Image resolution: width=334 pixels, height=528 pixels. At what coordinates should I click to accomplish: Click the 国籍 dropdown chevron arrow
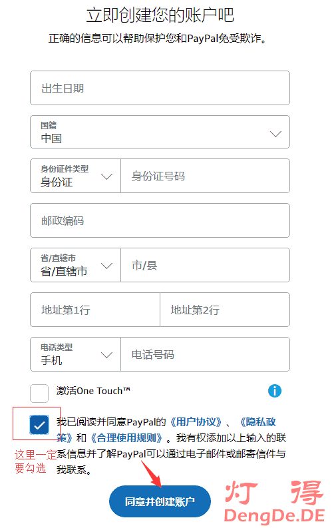[275, 134]
